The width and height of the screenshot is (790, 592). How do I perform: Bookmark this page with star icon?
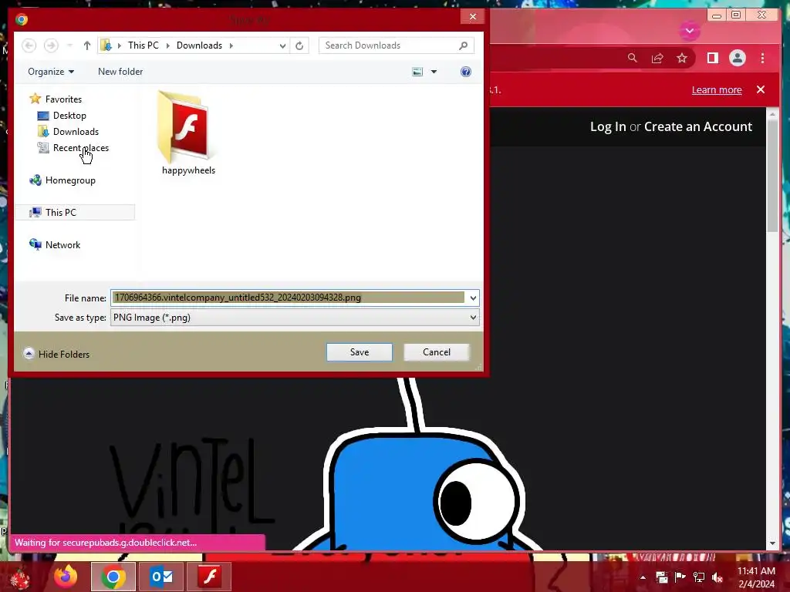coord(682,58)
